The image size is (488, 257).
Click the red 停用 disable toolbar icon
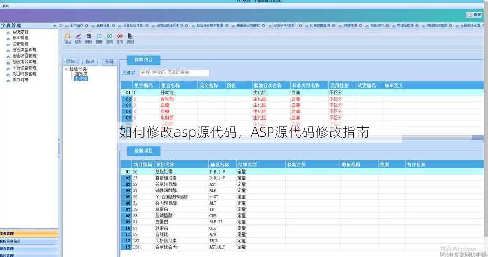[x=120, y=36]
